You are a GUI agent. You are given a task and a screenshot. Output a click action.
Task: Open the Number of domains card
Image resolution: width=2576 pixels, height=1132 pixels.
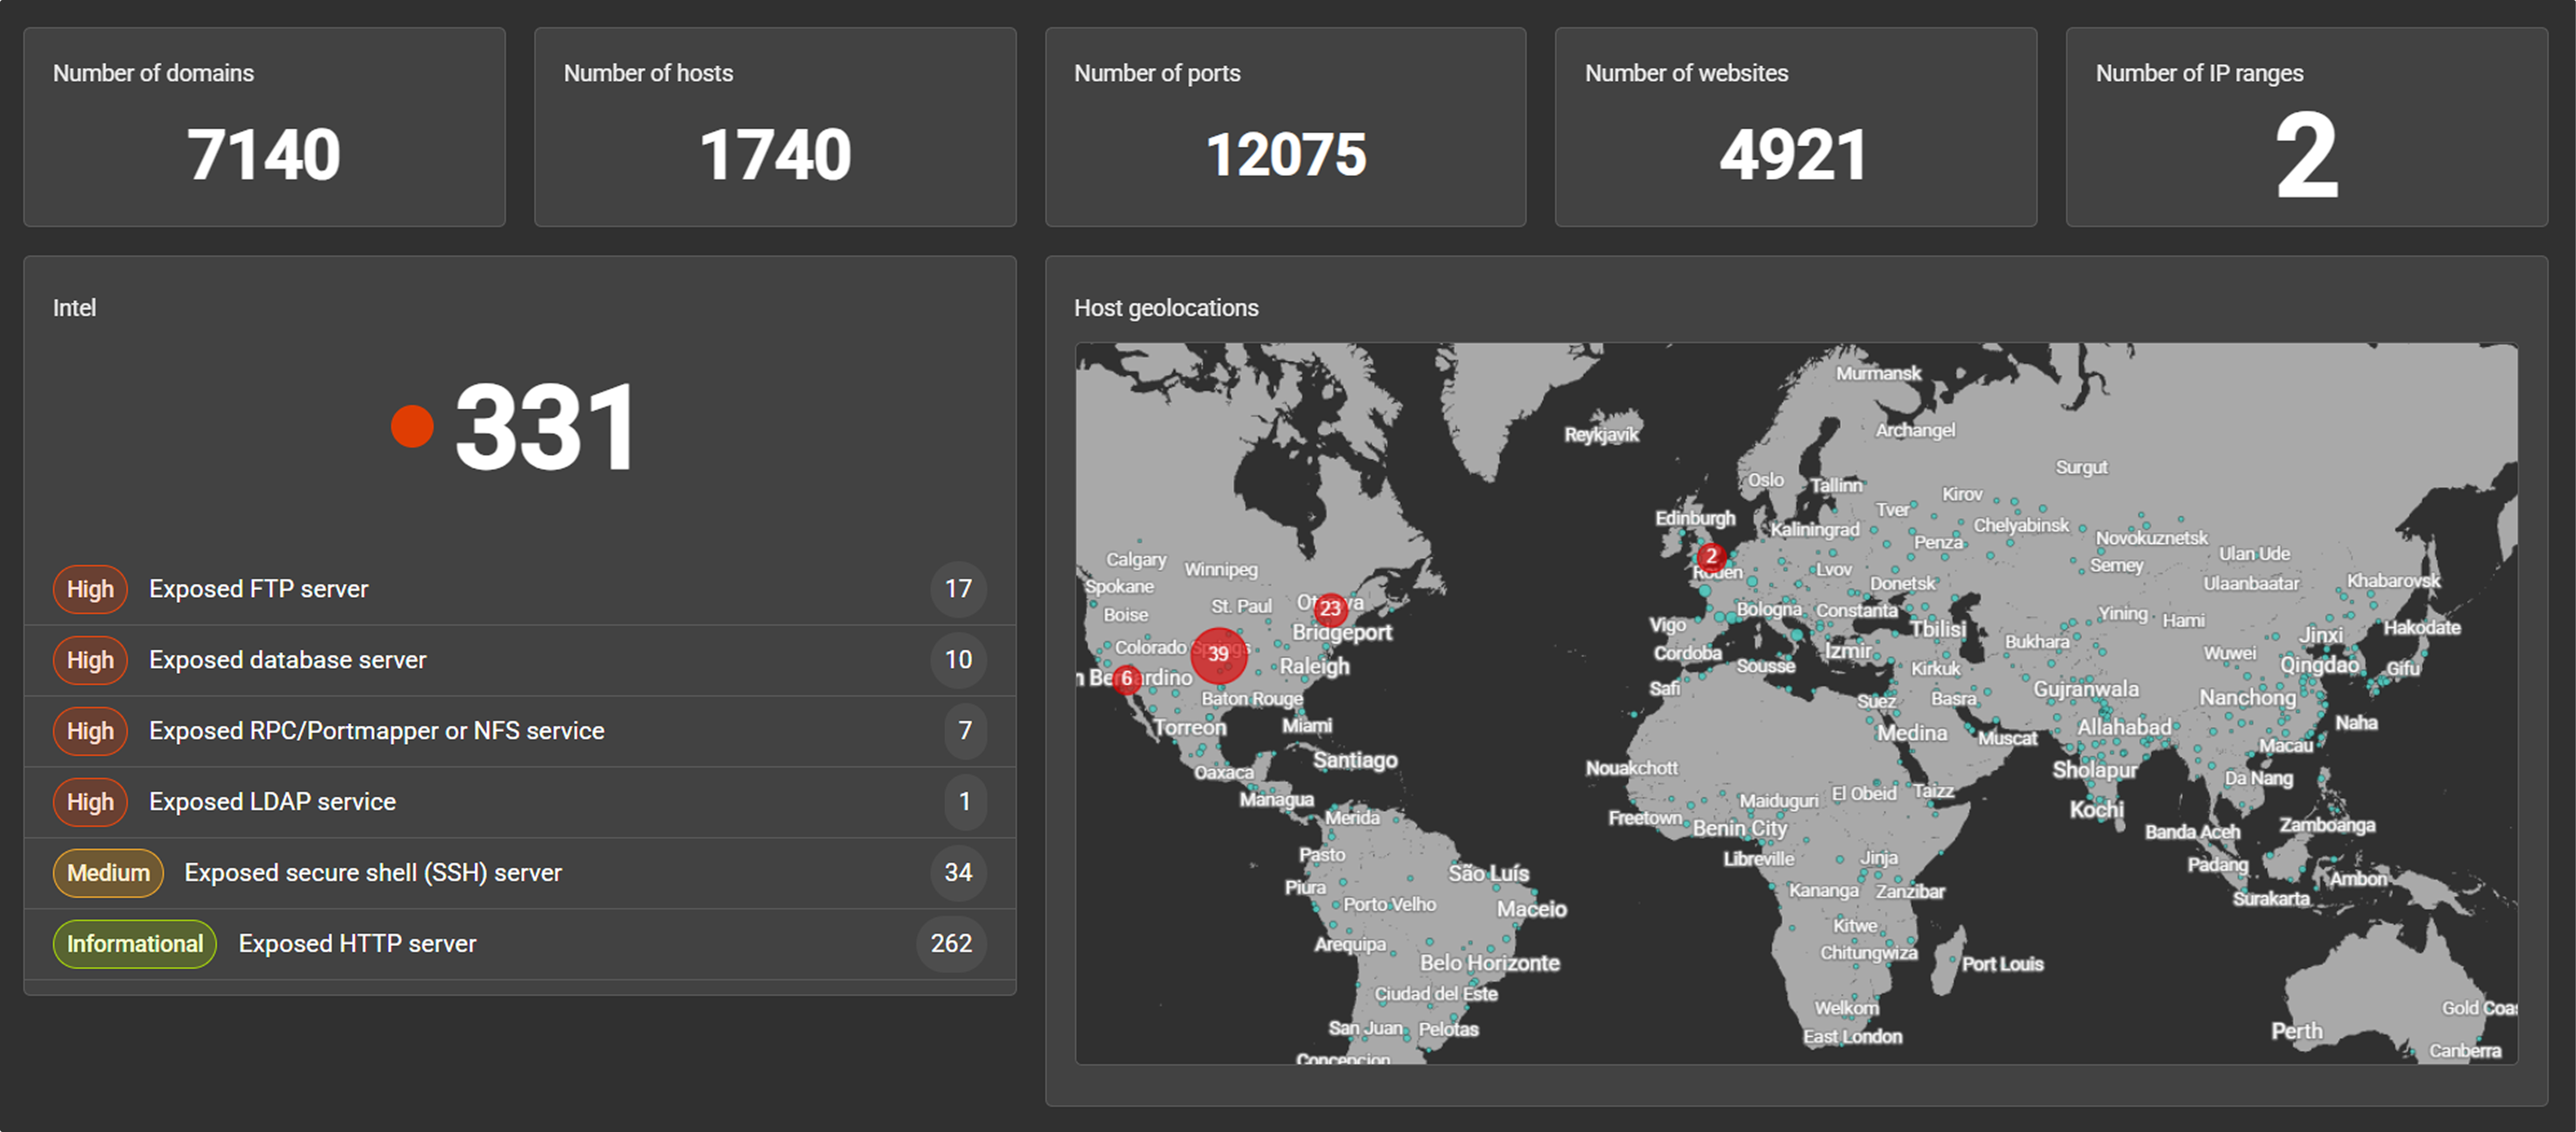pyautogui.click(x=264, y=127)
